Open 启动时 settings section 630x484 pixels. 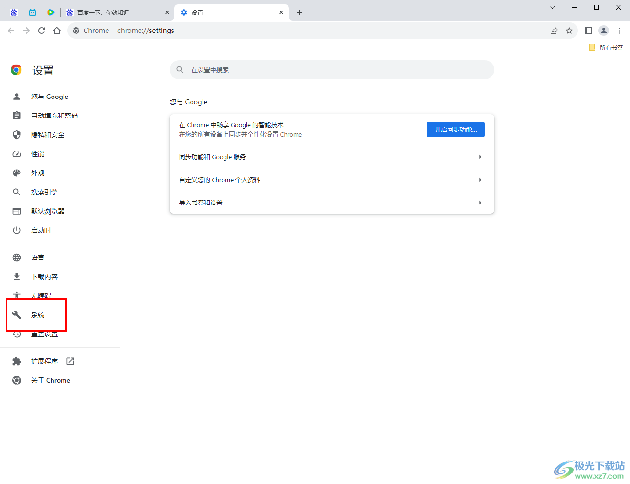[x=41, y=230]
